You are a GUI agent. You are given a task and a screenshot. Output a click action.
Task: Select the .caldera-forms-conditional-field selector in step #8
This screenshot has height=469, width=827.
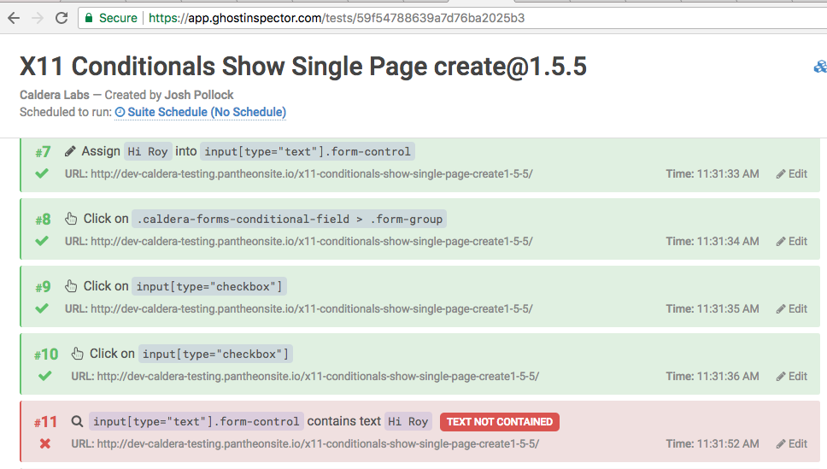tap(290, 219)
